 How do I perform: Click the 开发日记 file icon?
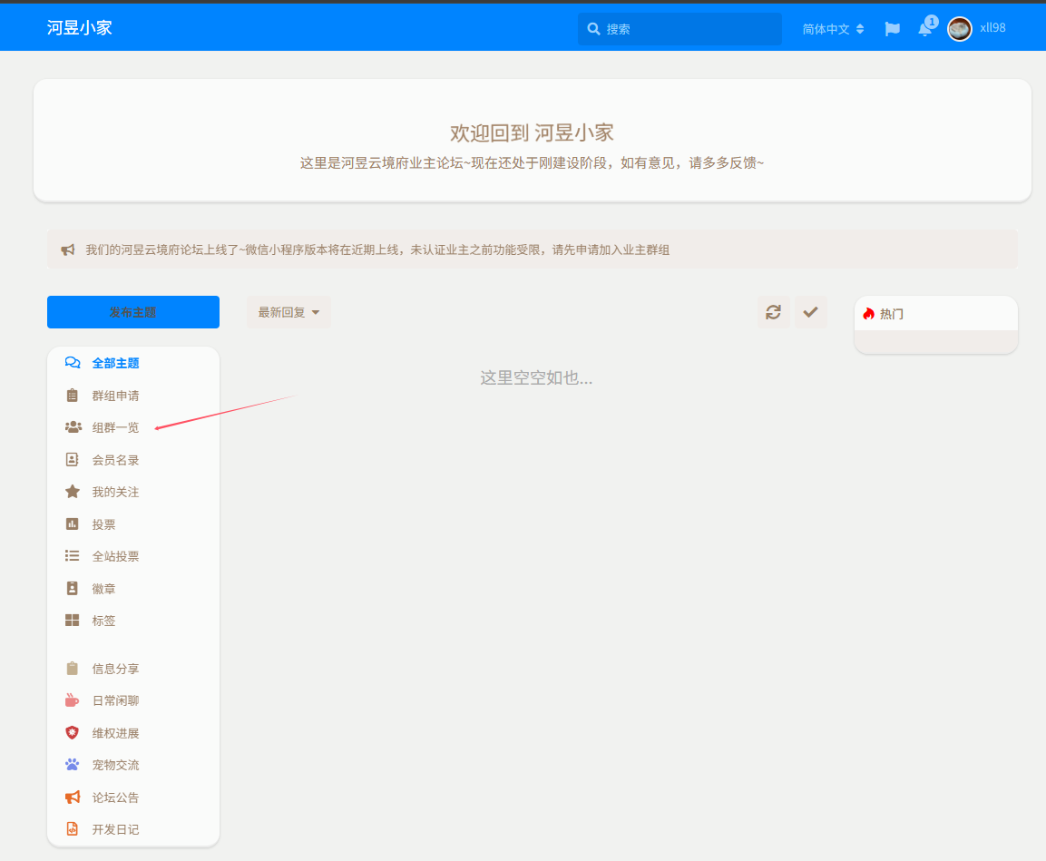73,829
